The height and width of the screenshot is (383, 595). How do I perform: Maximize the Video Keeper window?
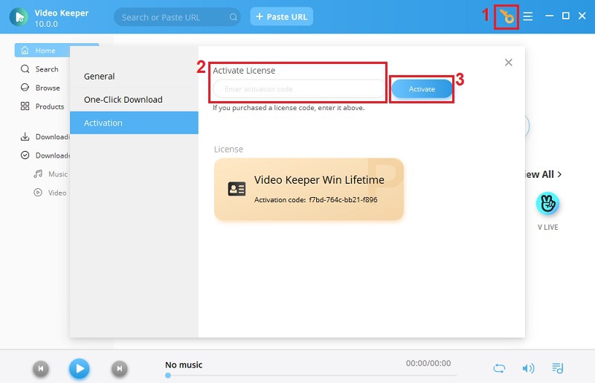(566, 16)
